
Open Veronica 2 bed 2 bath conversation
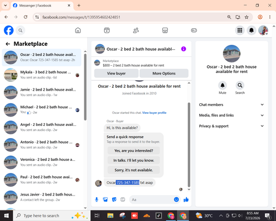pyautogui.click(x=41, y=162)
